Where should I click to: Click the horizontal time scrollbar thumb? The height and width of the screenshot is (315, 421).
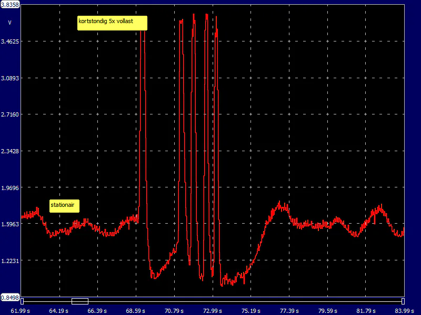tap(80, 301)
